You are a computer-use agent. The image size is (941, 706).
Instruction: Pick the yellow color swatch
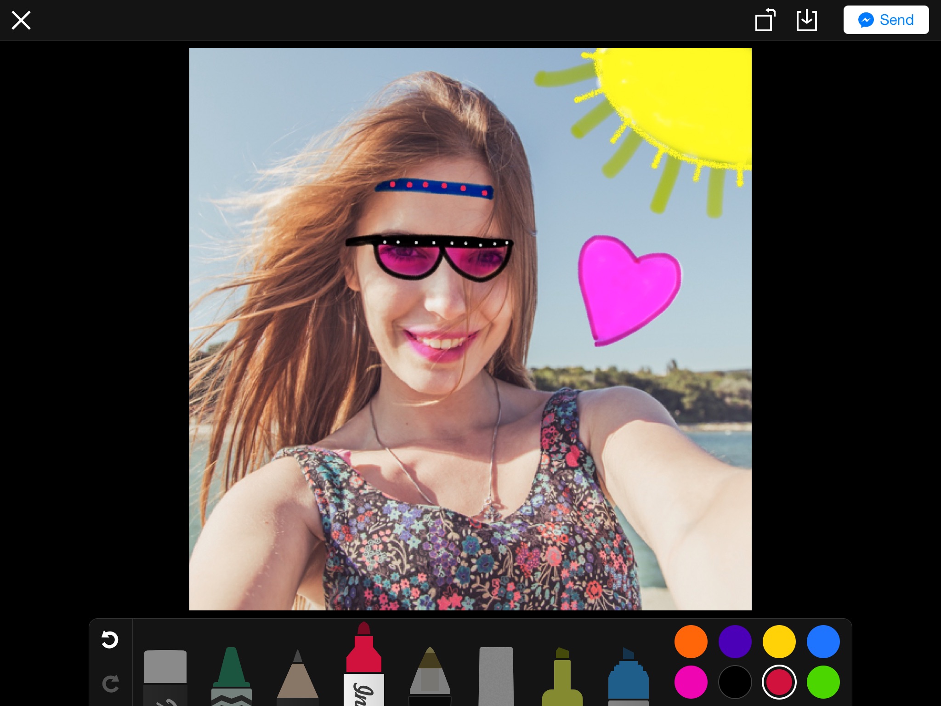click(x=779, y=642)
